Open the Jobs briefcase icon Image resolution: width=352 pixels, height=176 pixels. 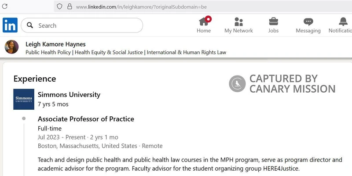273,22
